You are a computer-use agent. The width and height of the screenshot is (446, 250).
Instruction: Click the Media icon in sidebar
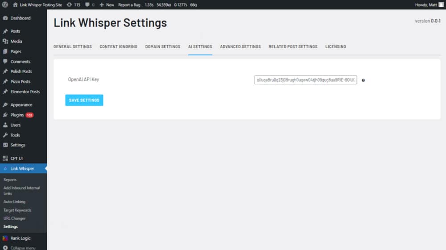coord(5,41)
